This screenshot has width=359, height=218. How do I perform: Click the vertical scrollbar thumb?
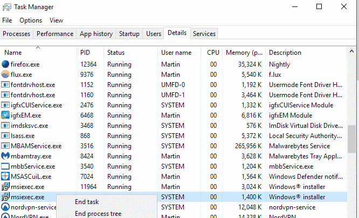point(351,139)
